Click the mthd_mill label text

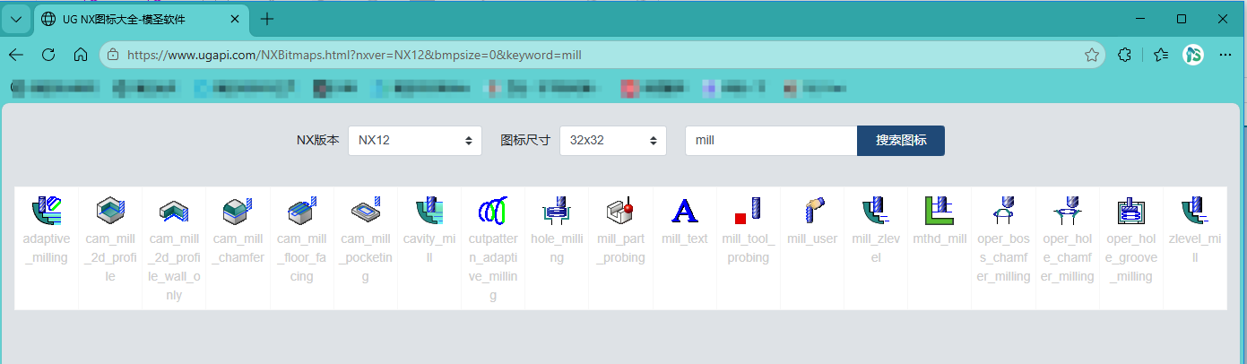tap(940, 239)
